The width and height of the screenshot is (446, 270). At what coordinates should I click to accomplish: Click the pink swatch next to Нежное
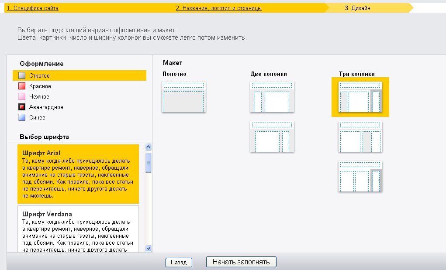[22, 96]
